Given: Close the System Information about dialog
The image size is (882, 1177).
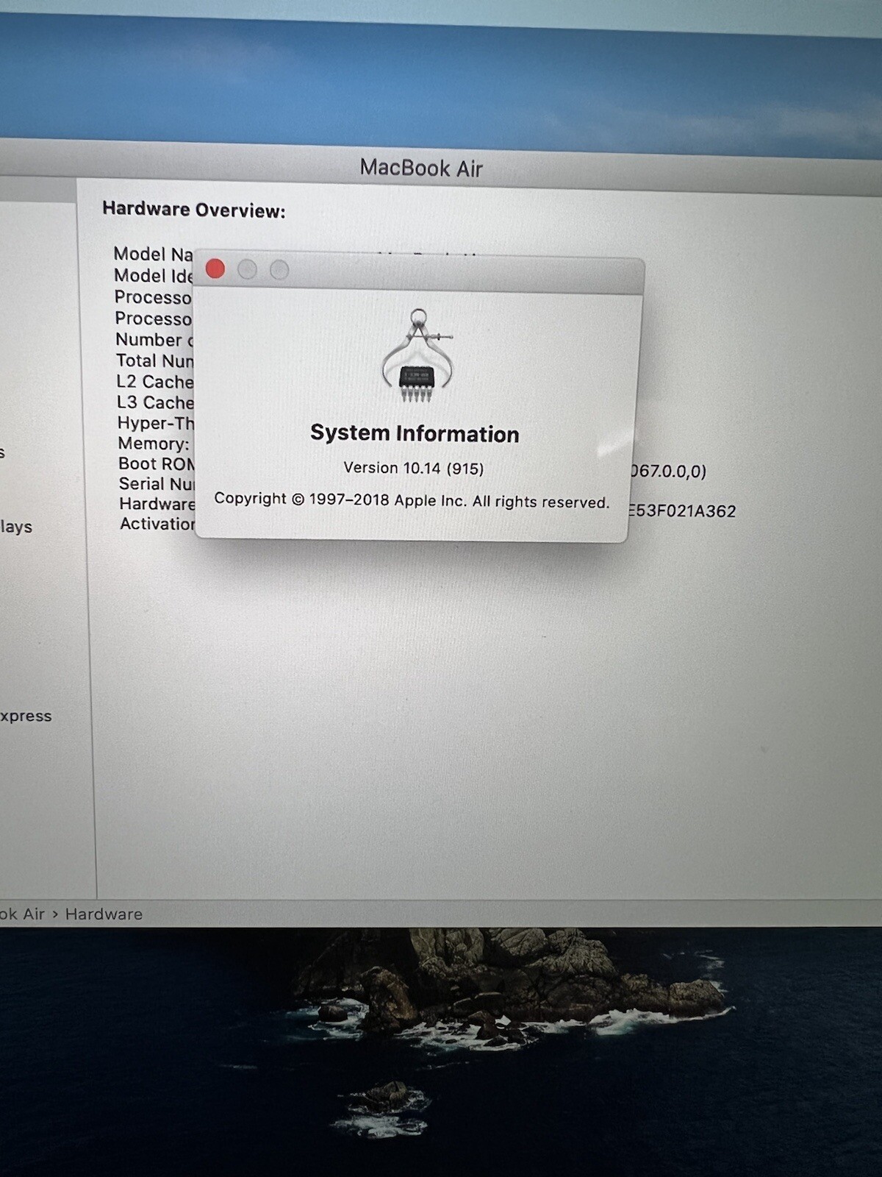Looking at the screenshot, I should coord(215,269).
